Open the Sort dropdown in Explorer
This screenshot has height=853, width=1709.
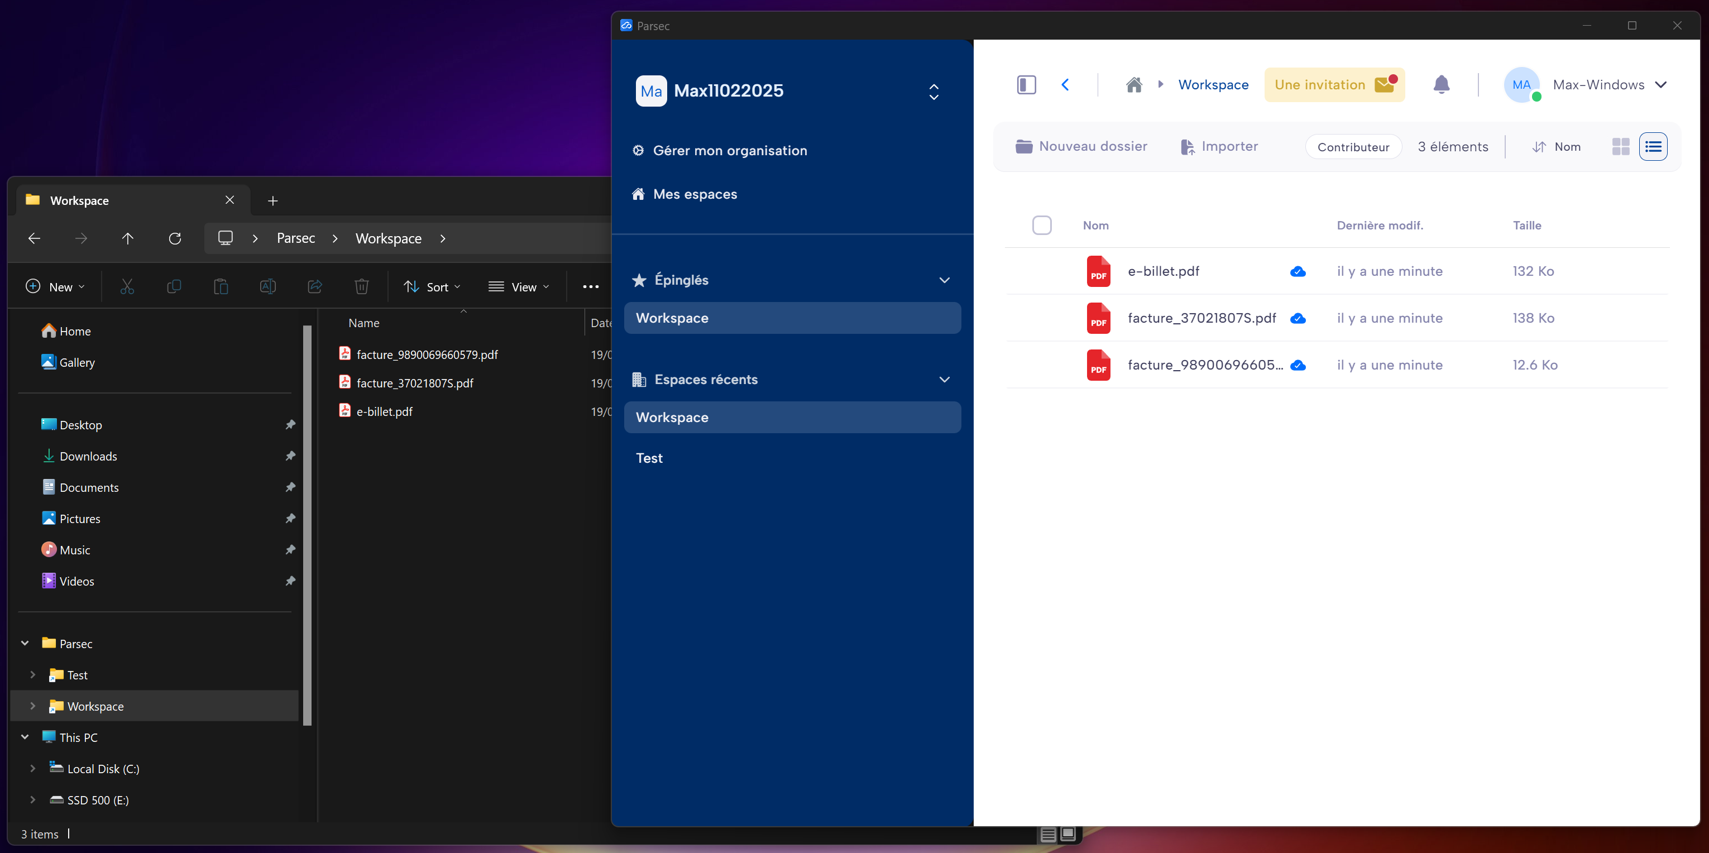pyautogui.click(x=432, y=286)
